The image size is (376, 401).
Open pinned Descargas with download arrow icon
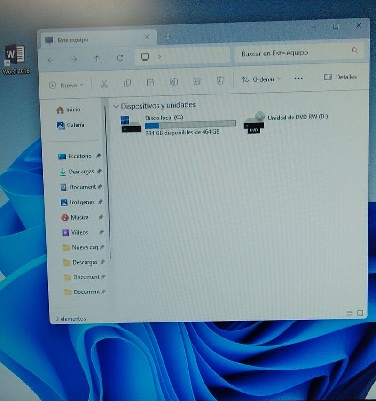[77, 172]
